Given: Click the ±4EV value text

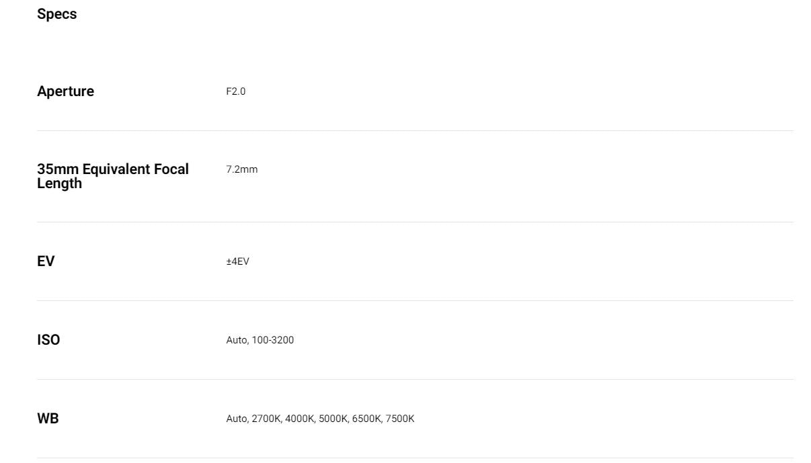Looking at the screenshot, I should 237,261.
